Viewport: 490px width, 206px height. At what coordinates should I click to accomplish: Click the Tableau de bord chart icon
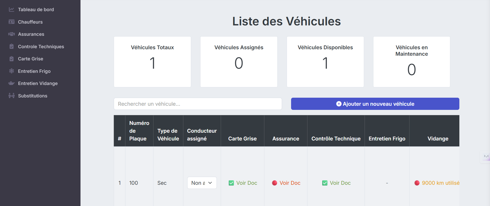pyautogui.click(x=11, y=10)
